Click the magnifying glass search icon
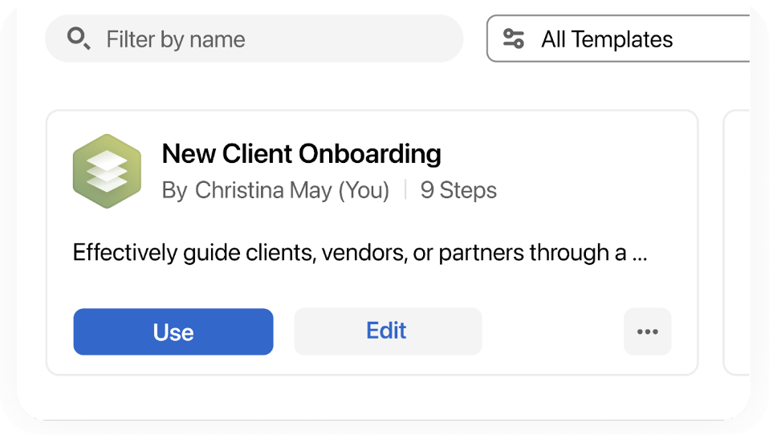The height and width of the screenshot is (435, 769). 79,39
